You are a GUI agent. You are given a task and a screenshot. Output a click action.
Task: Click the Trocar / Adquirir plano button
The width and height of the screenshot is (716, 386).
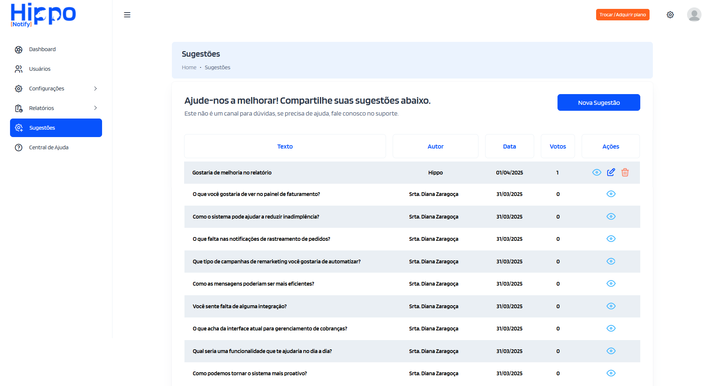pyautogui.click(x=622, y=15)
